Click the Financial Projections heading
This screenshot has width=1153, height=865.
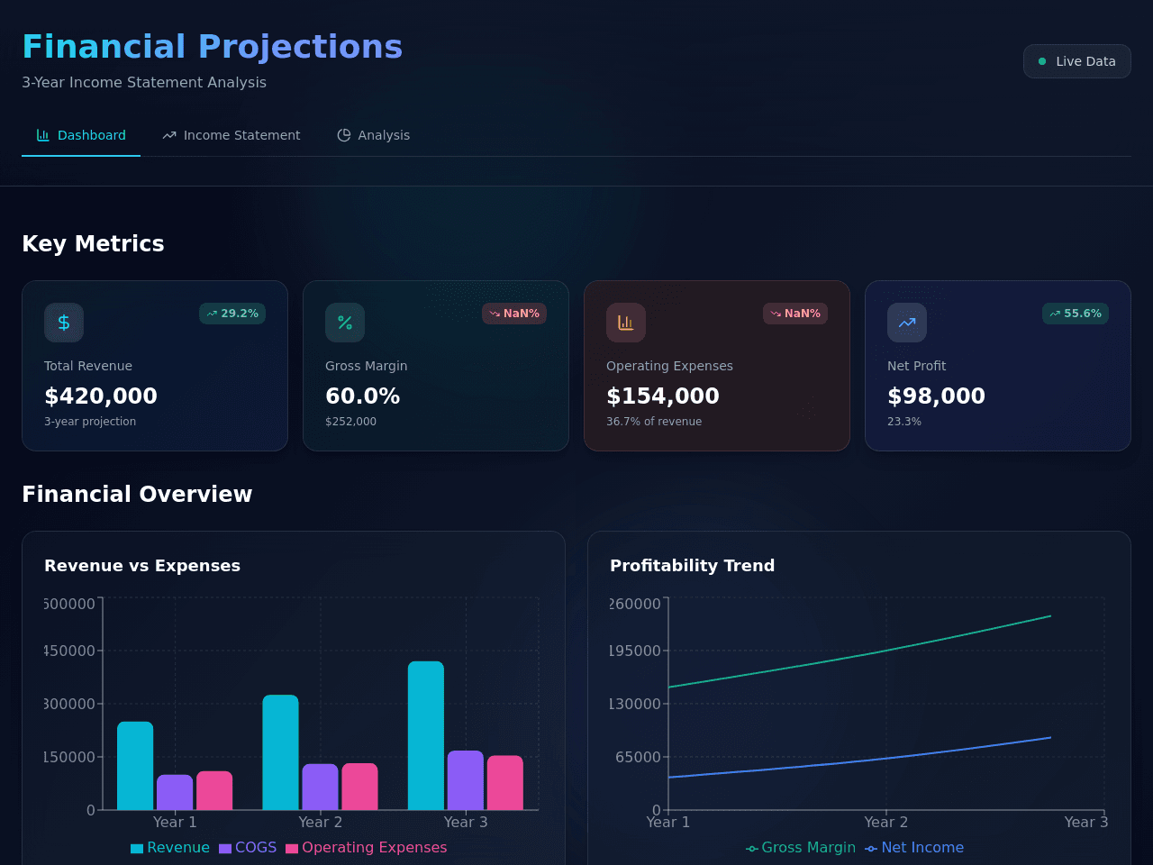[213, 47]
